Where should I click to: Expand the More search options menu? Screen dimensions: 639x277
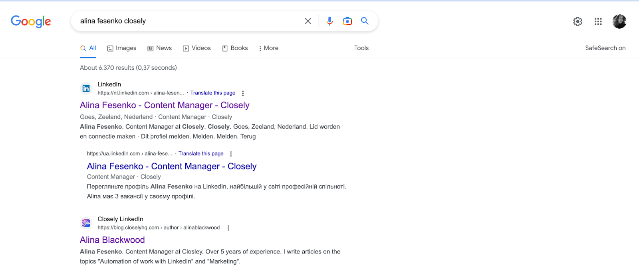coord(269,48)
